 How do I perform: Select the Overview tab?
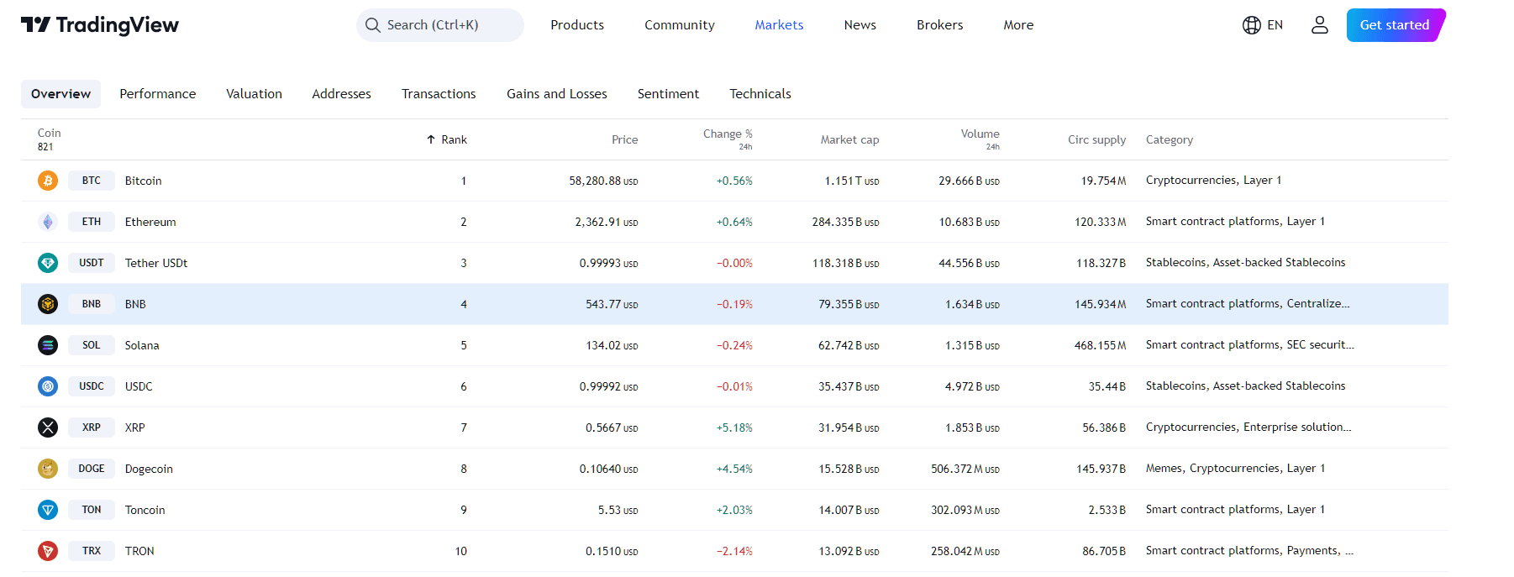[60, 94]
